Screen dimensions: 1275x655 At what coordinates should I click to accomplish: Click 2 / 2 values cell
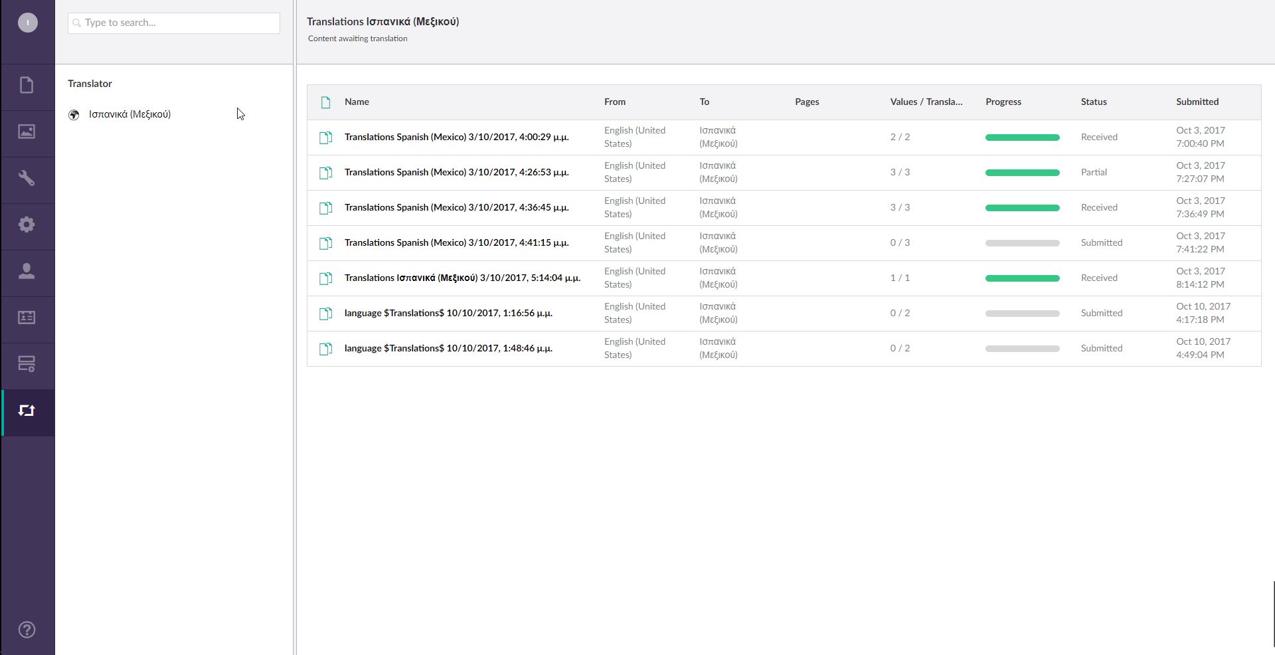click(x=900, y=137)
